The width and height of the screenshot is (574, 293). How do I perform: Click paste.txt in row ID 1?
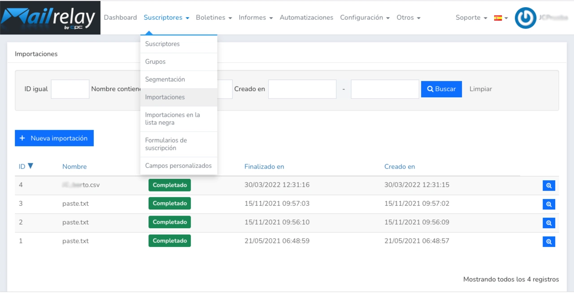click(x=75, y=241)
